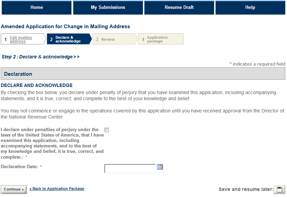
Task: Open the Declaration Date calendar picker
Action: [160, 167]
